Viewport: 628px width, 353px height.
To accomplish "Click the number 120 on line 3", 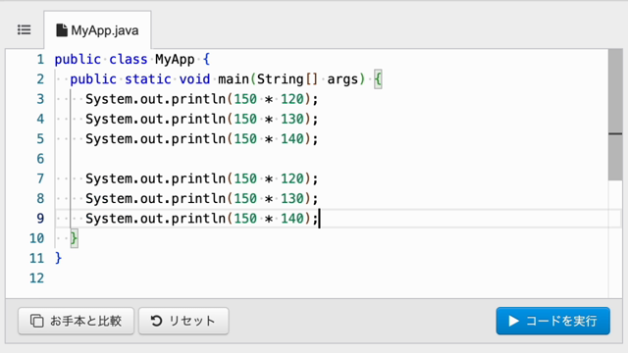I will point(292,99).
